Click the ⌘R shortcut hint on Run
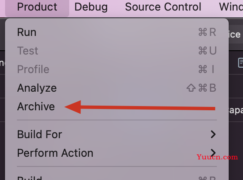Image resolution: width=243 pixels, height=180 pixels. tap(207, 32)
